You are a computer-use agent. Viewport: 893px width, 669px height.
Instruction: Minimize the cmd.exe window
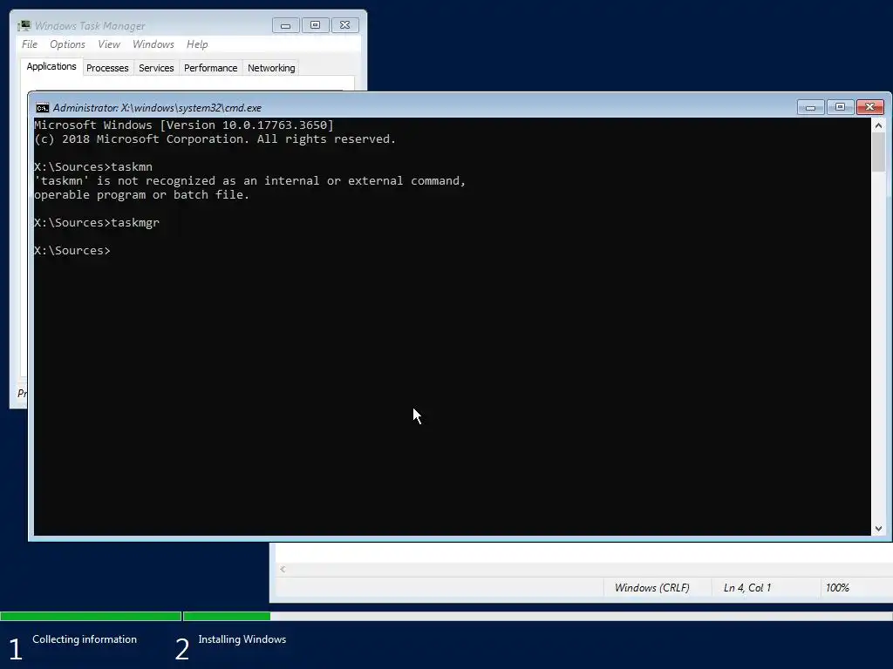[810, 107]
